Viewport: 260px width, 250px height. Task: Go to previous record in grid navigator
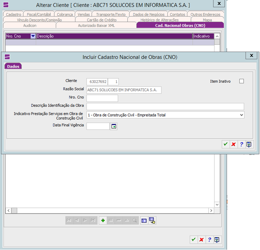(x=77, y=221)
